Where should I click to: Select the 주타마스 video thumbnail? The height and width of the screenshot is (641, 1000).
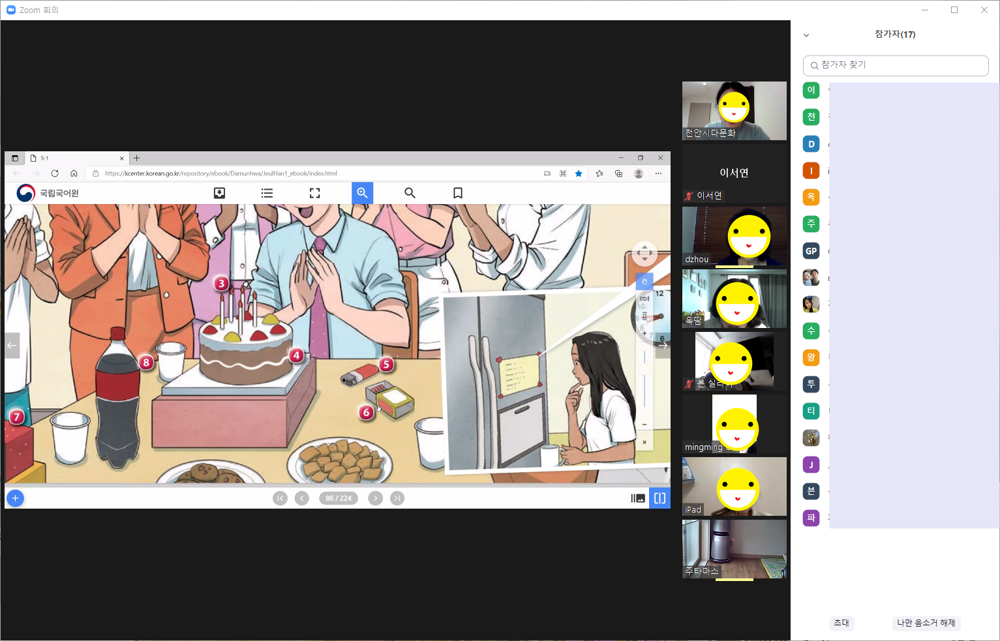(735, 549)
